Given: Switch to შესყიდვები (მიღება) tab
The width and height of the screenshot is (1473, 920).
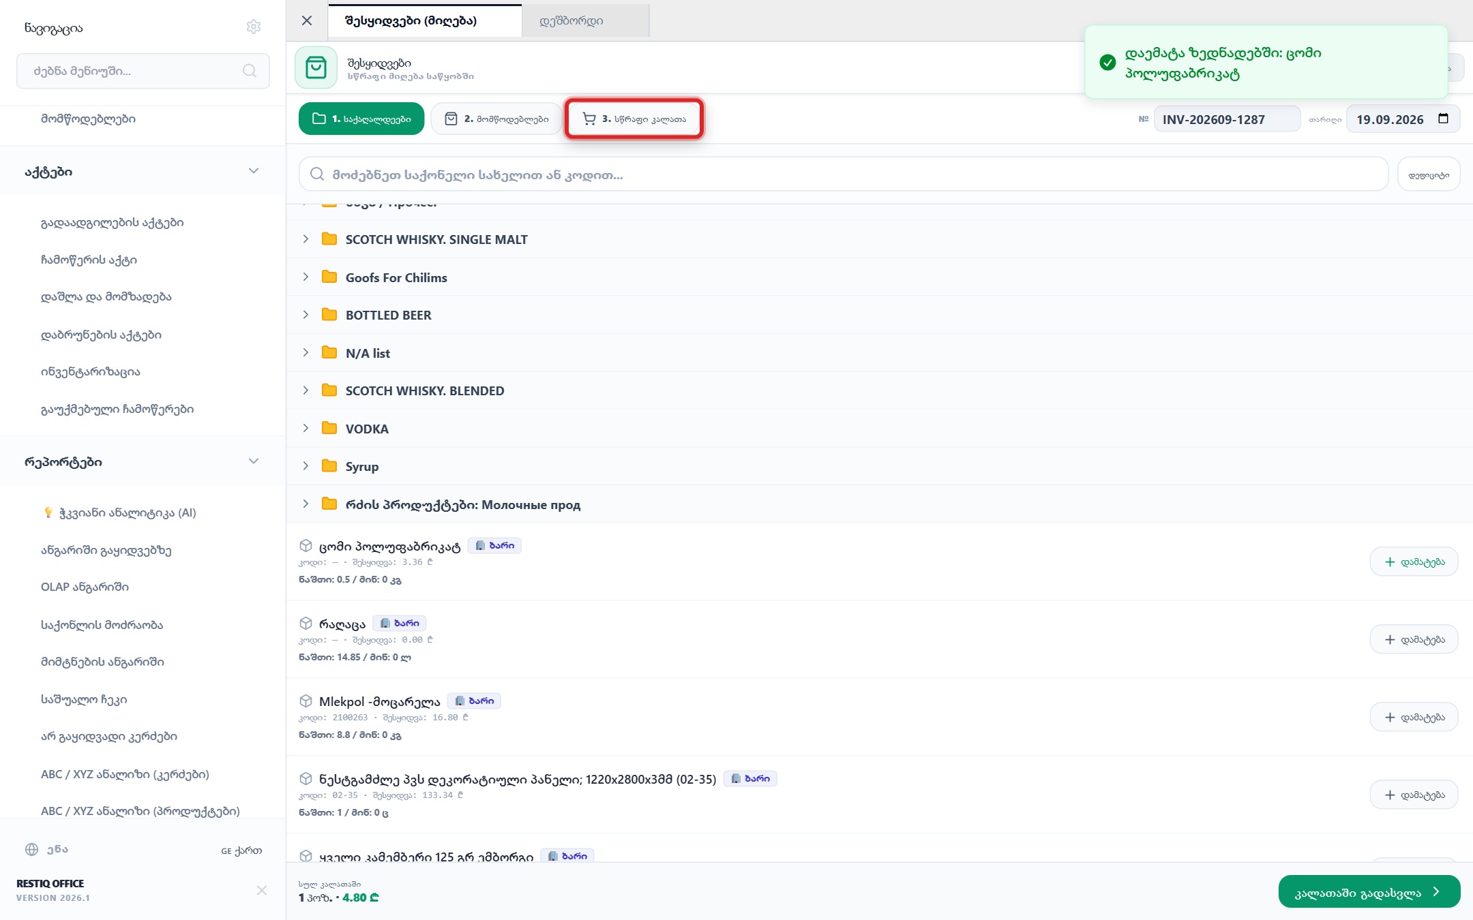Looking at the screenshot, I should click(x=425, y=20).
